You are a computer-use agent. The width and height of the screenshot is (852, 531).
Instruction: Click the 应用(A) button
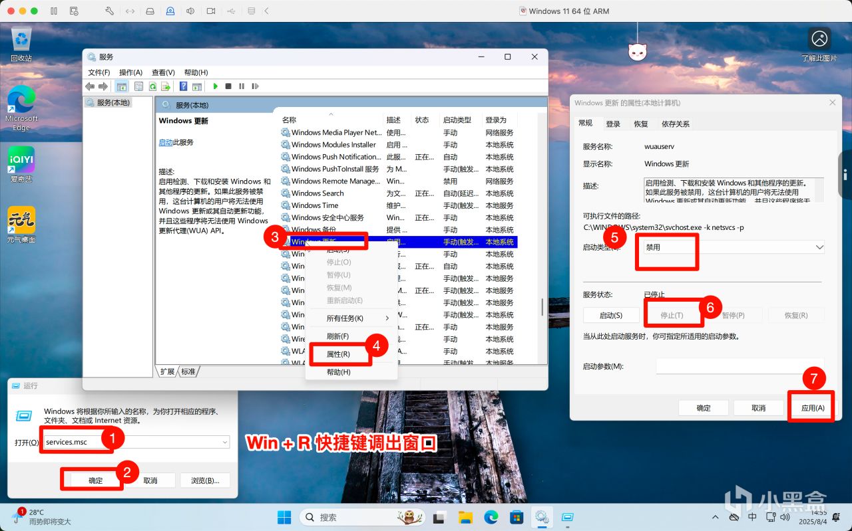pyautogui.click(x=812, y=408)
